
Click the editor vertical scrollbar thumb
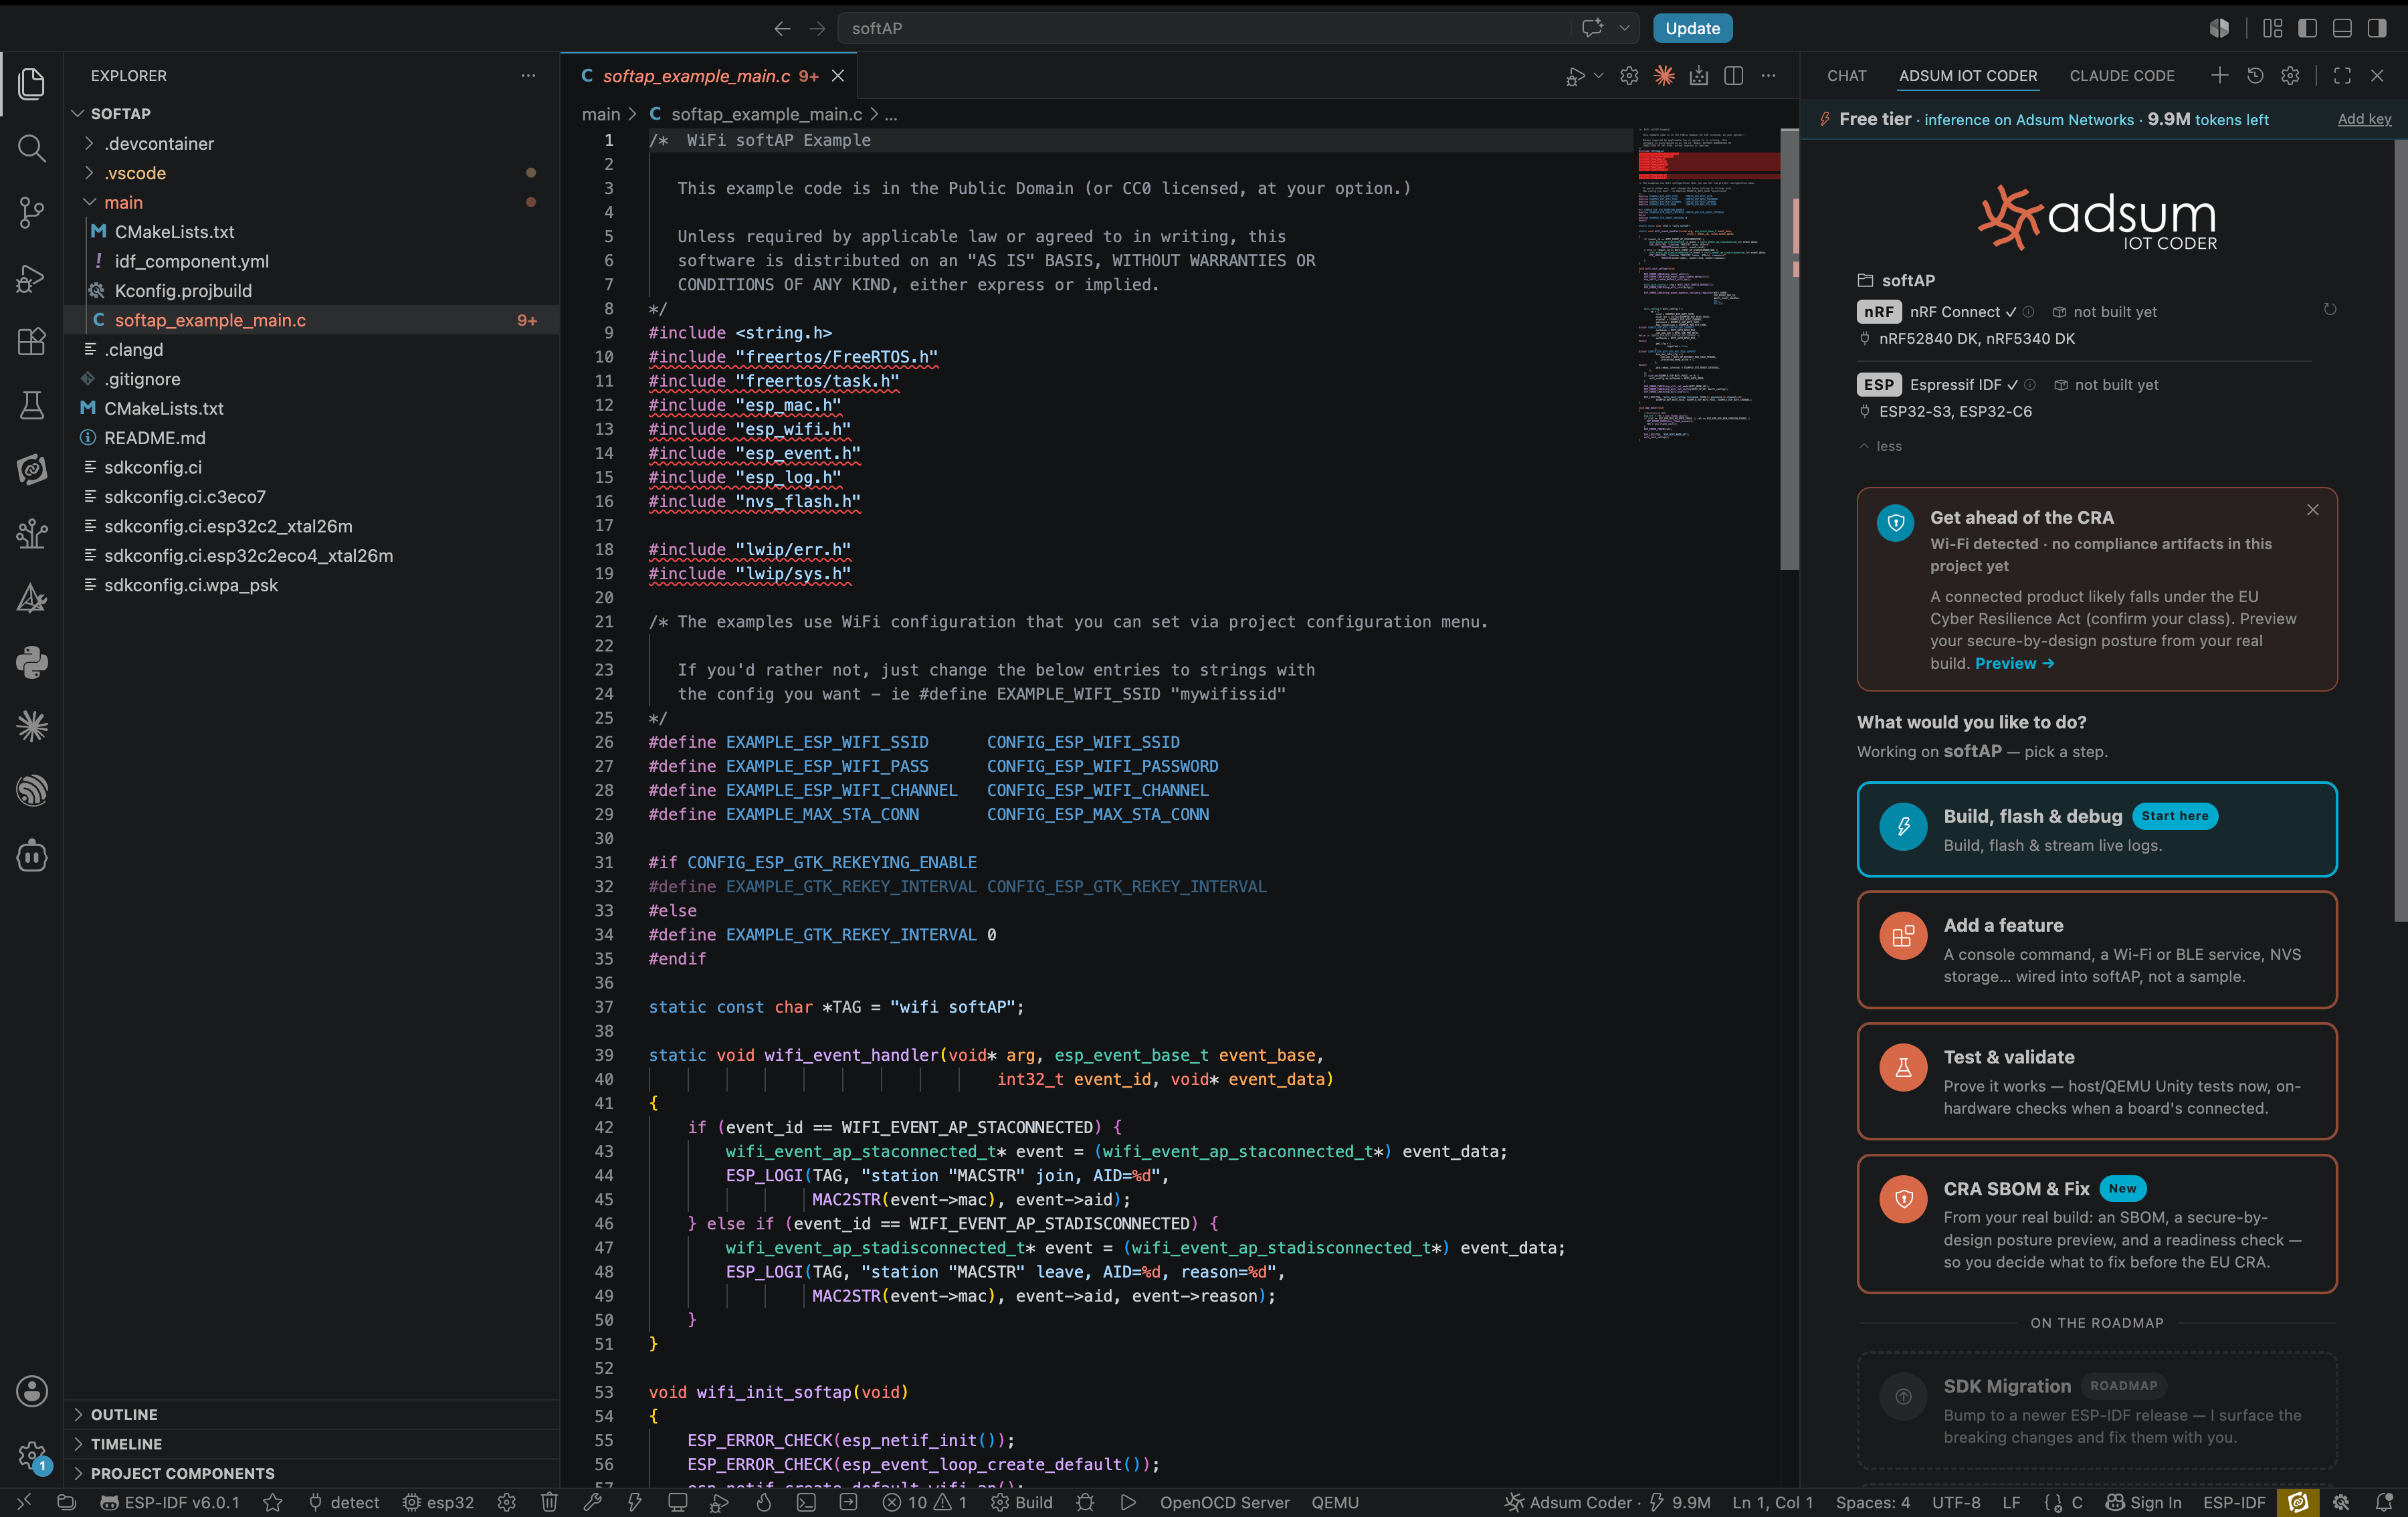click(x=1789, y=350)
